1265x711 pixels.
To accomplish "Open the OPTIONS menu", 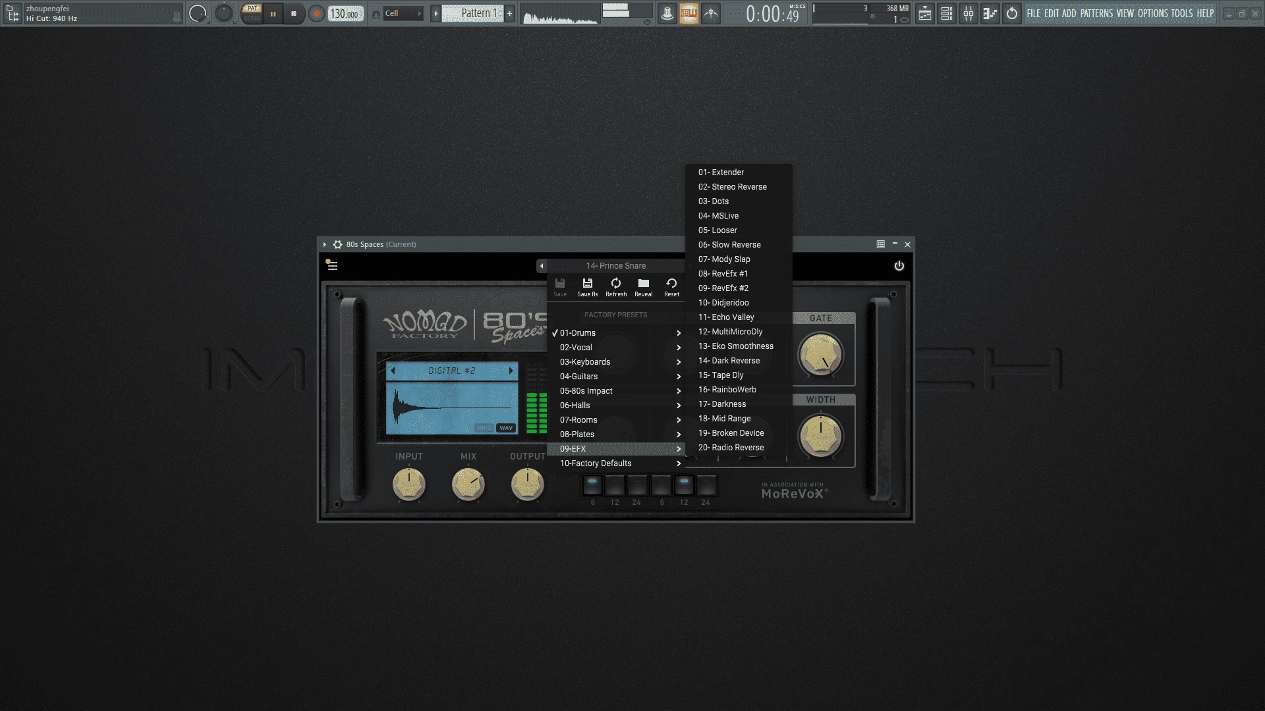I will 1153,13.
